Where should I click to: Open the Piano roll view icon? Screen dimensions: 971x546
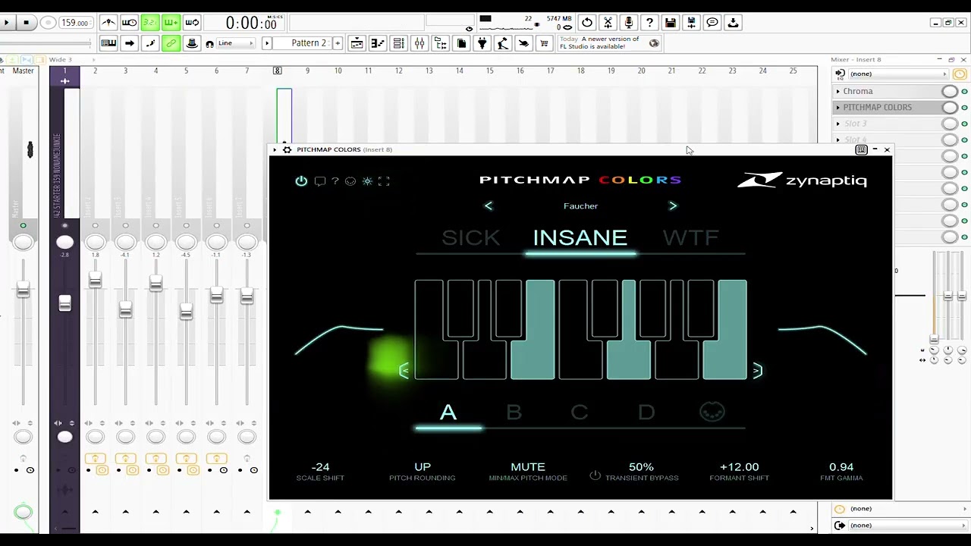(x=378, y=43)
